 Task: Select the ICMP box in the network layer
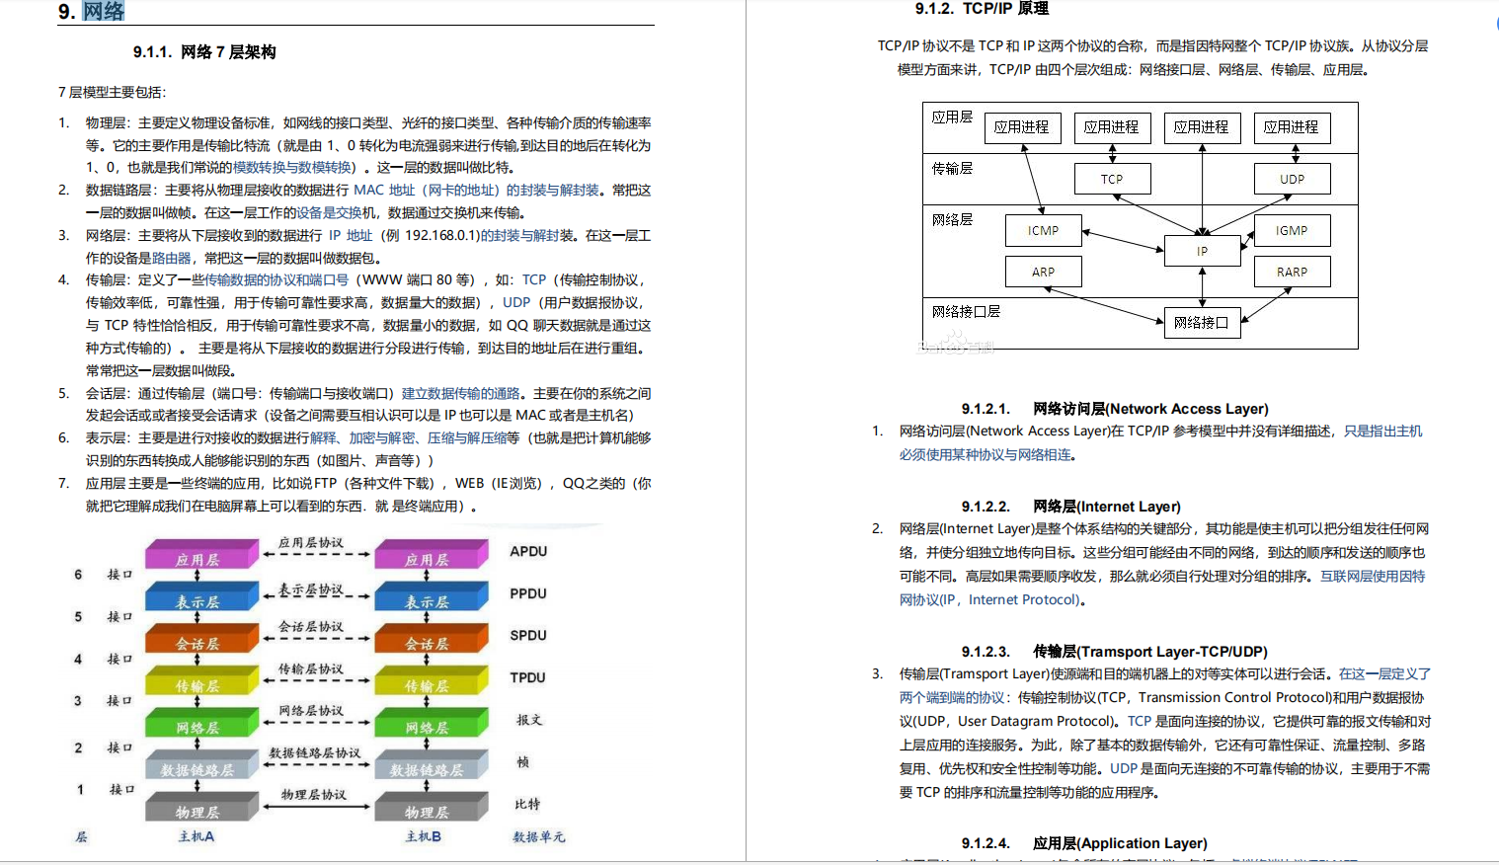tap(1043, 230)
